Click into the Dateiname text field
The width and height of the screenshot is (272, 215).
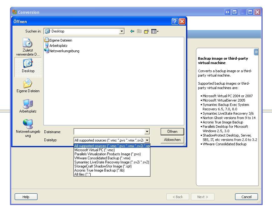109,132
